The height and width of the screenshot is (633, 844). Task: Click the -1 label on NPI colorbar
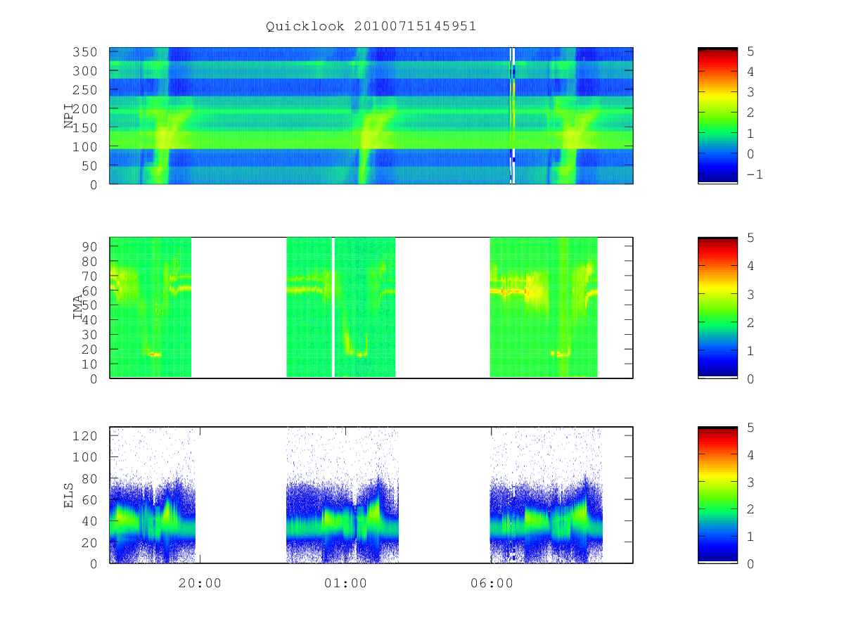click(x=754, y=174)
